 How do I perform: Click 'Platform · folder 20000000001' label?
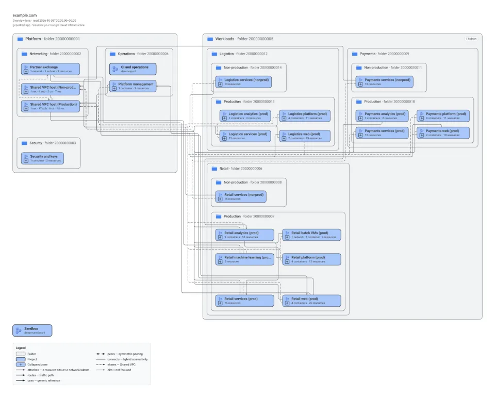pyautogui.click(x=53, y=39)
